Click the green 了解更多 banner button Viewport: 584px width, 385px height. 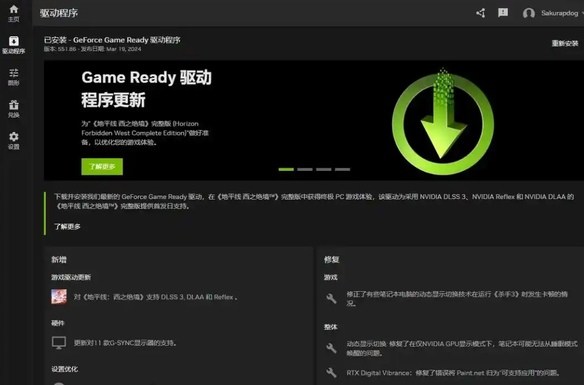click(x=102, y=166)
